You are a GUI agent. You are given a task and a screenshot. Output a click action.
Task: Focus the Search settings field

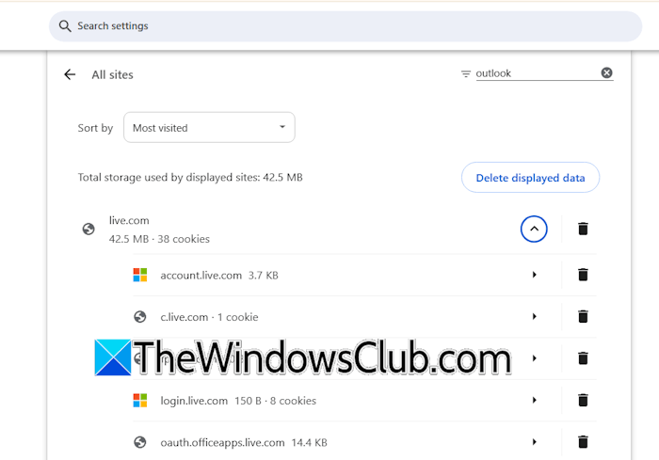point(346,26)
